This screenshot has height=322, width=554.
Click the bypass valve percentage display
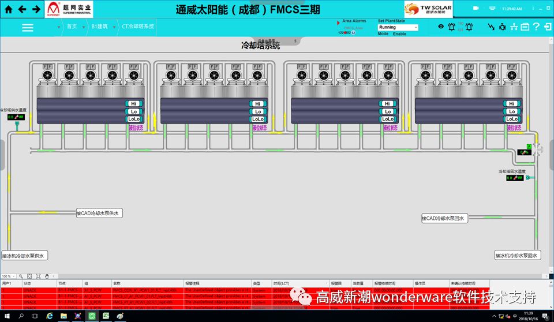click(x=524, y=152)
